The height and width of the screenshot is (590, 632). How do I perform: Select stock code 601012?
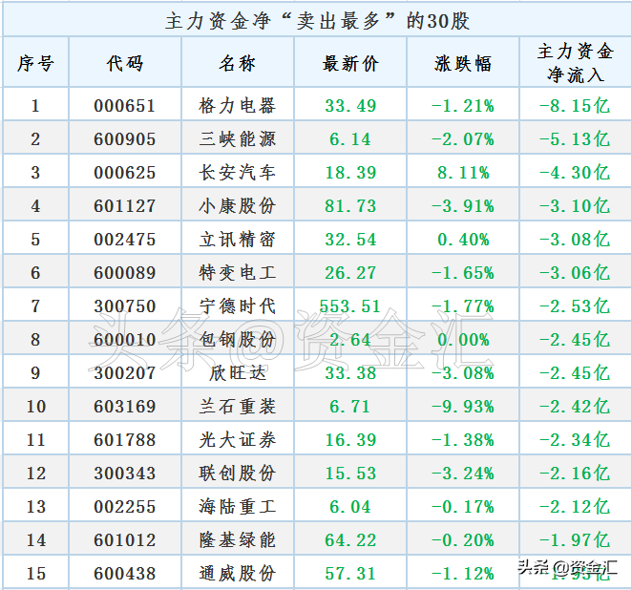tap(125, 540)
